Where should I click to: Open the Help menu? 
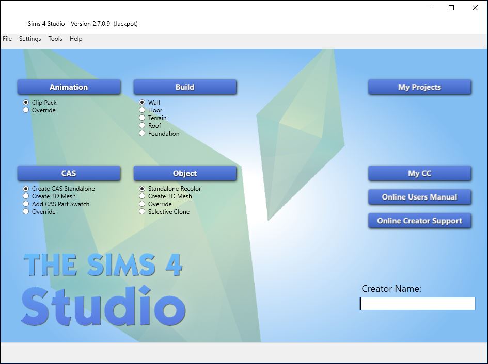click(x=76, y=39)
